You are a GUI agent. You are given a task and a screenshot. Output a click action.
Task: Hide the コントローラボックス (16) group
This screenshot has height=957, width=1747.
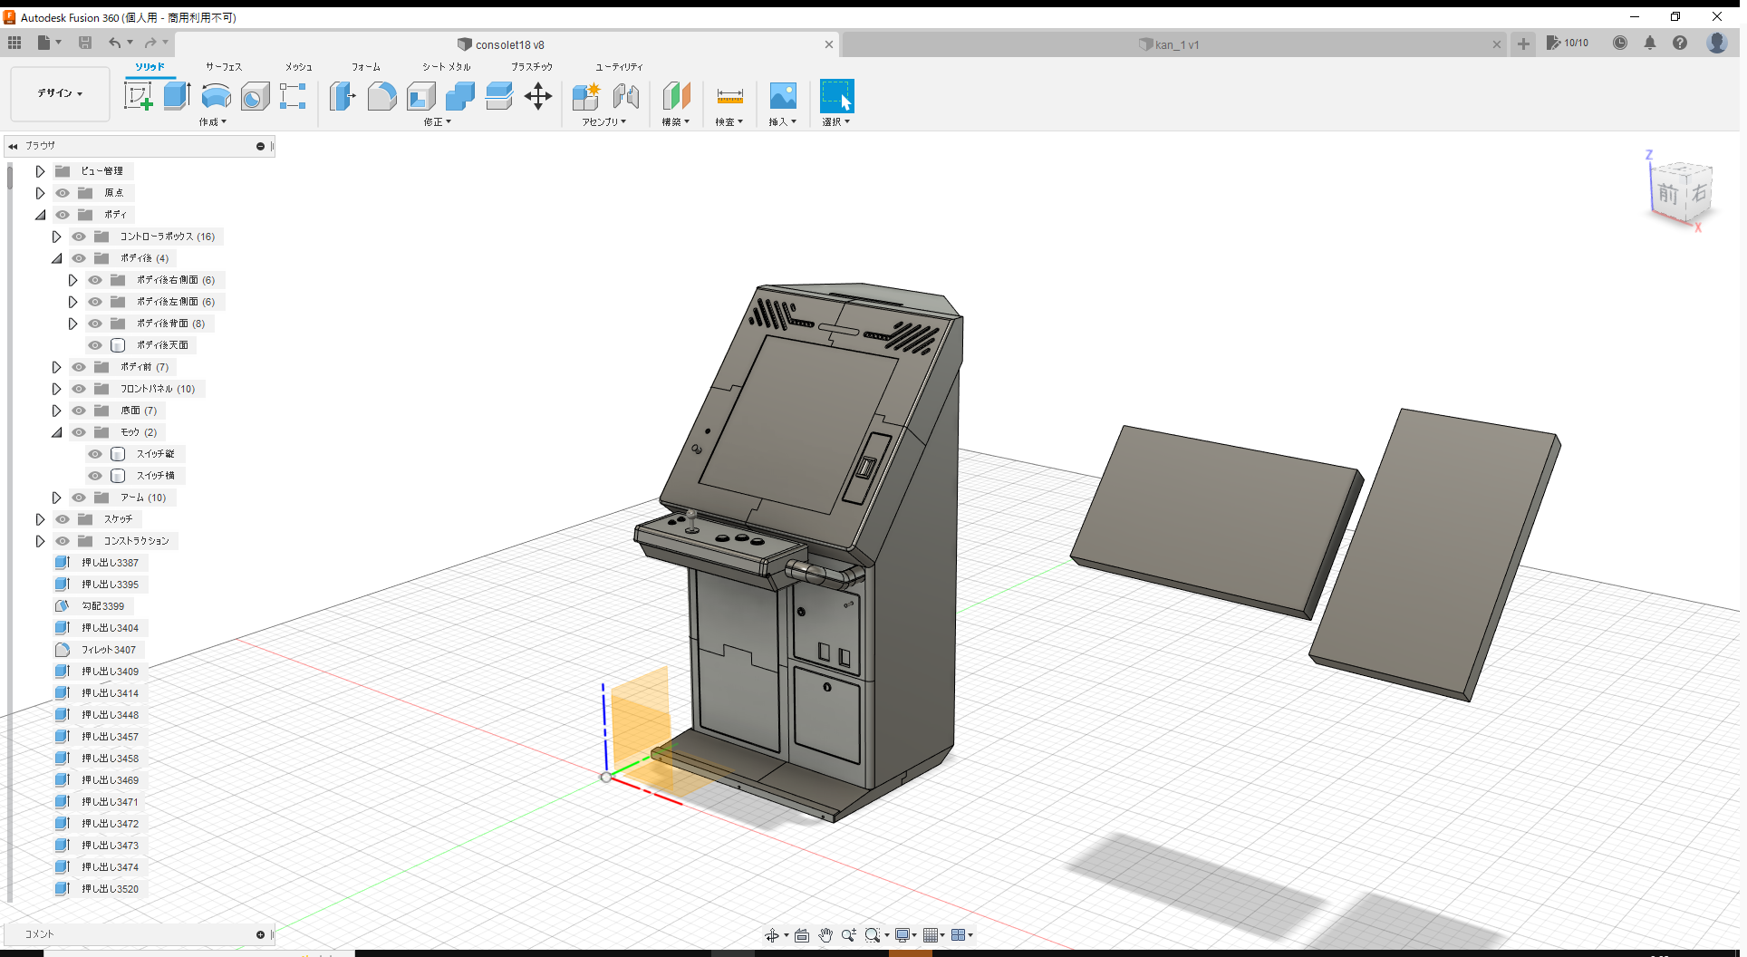click(79, 237)
